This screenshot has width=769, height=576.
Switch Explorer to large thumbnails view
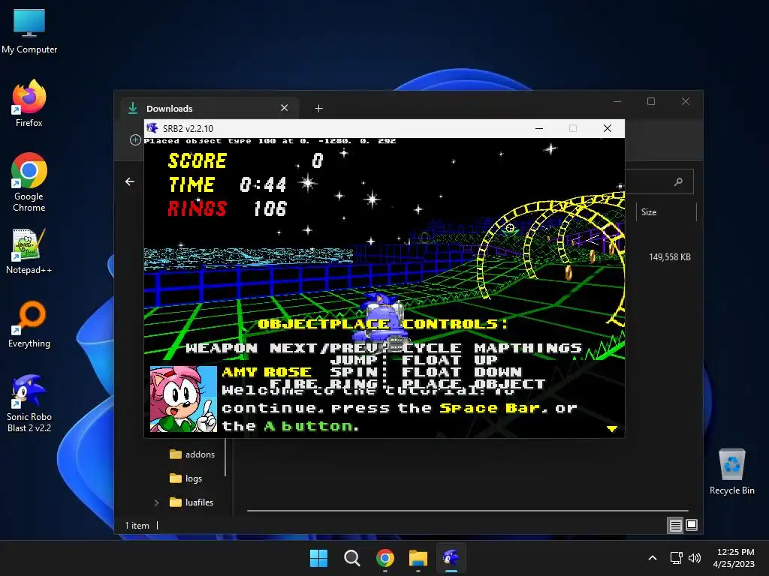tap(692, 525)
